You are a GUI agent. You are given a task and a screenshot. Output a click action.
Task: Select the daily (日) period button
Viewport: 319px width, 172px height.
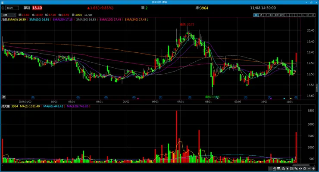pos(256,15)
